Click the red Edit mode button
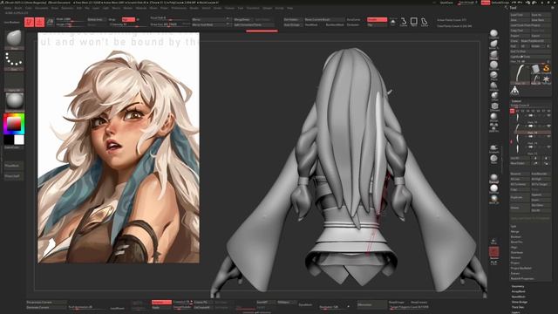Image resolution: width=558 pixels, height=314 pixels. [x=29, y=22]
